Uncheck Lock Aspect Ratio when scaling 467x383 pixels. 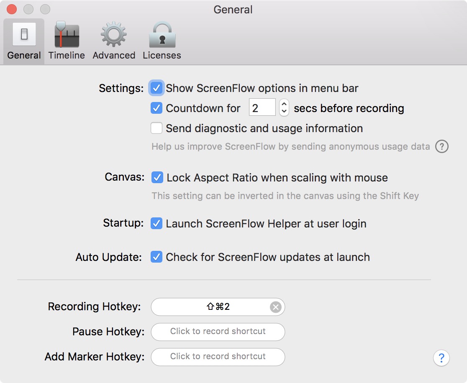(157, 177)
